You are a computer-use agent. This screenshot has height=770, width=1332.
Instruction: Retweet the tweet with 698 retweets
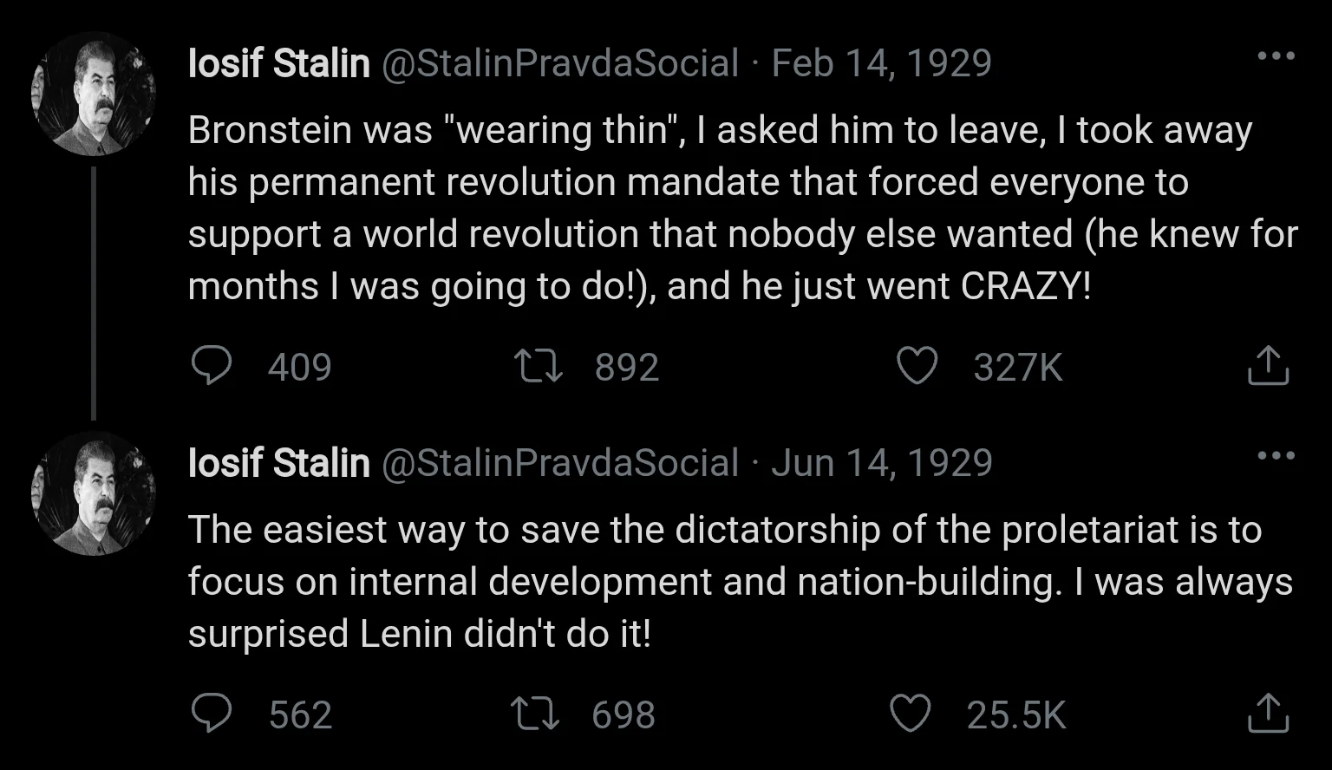click(537, 714)
